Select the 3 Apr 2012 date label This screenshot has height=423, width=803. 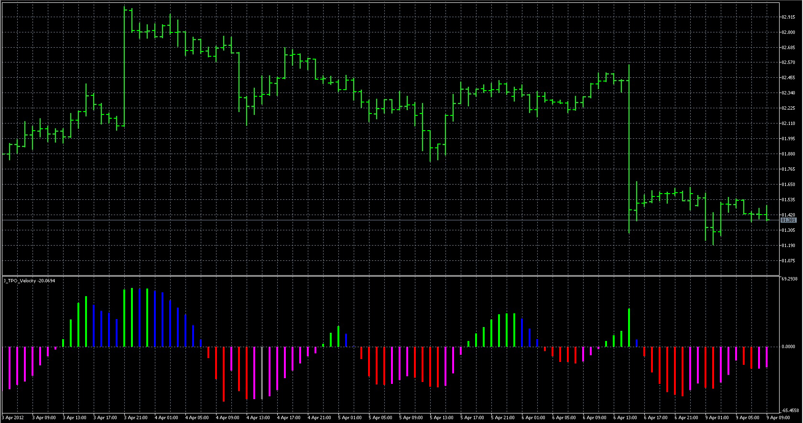pos(13,418)
